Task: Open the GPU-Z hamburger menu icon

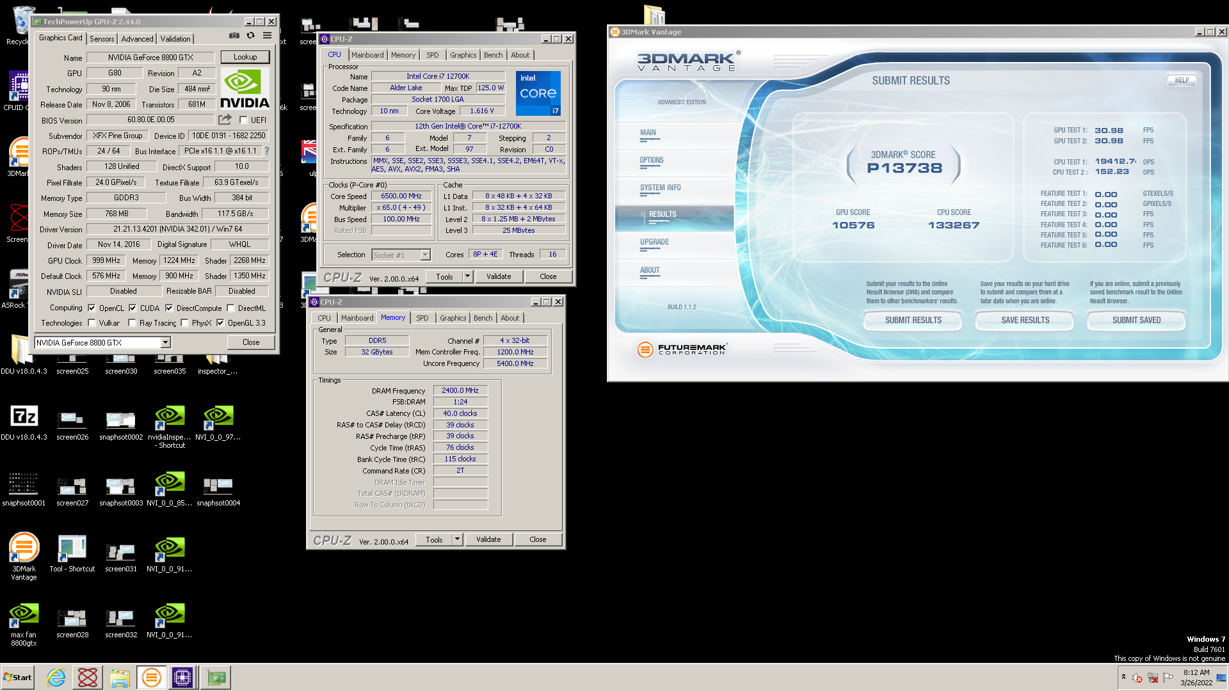Action: (x=268, y=36)
